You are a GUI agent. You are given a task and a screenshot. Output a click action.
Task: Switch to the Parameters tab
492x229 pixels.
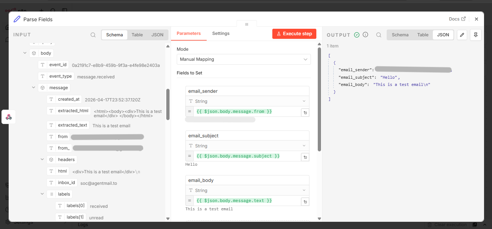click(x=189, y=33)
